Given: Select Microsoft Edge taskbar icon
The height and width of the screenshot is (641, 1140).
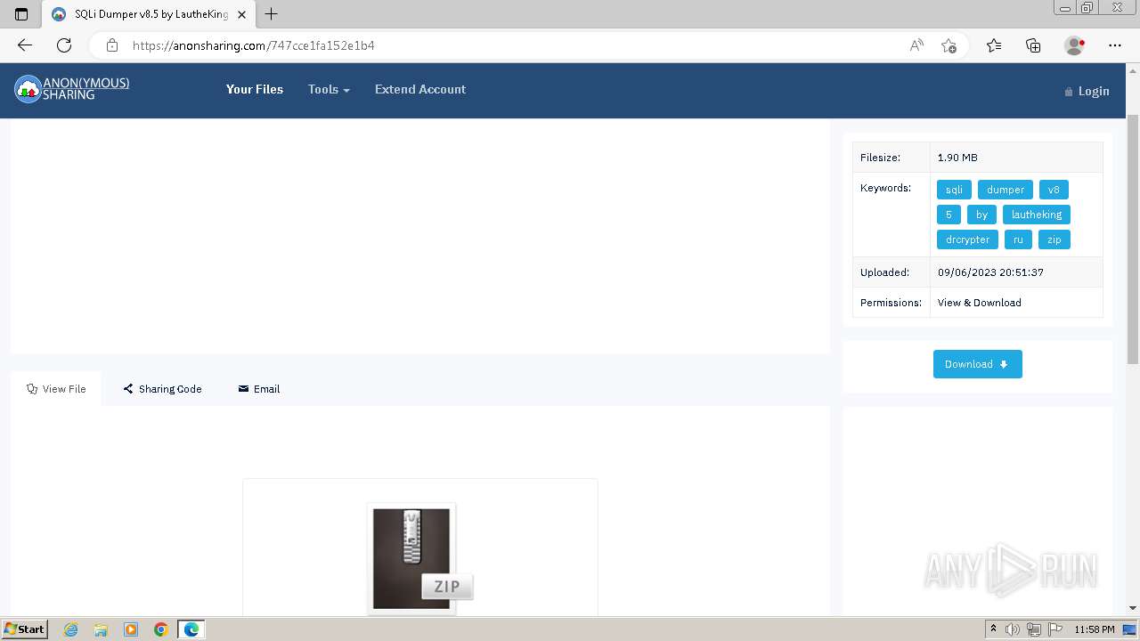Looking at the screenshot, I should point(191,629).
